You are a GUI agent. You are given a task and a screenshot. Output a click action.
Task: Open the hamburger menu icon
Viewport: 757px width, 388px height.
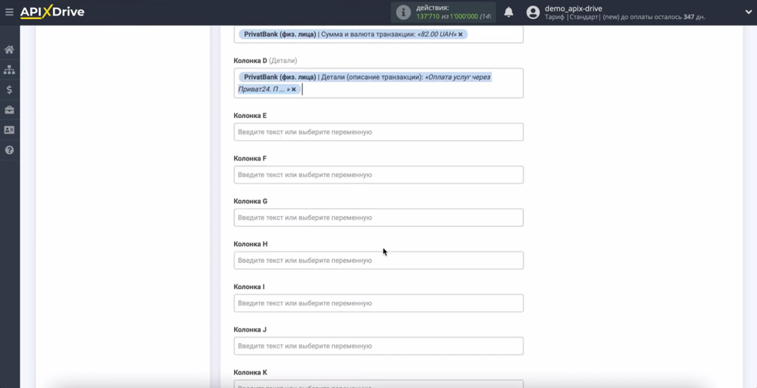pos(9,12)
